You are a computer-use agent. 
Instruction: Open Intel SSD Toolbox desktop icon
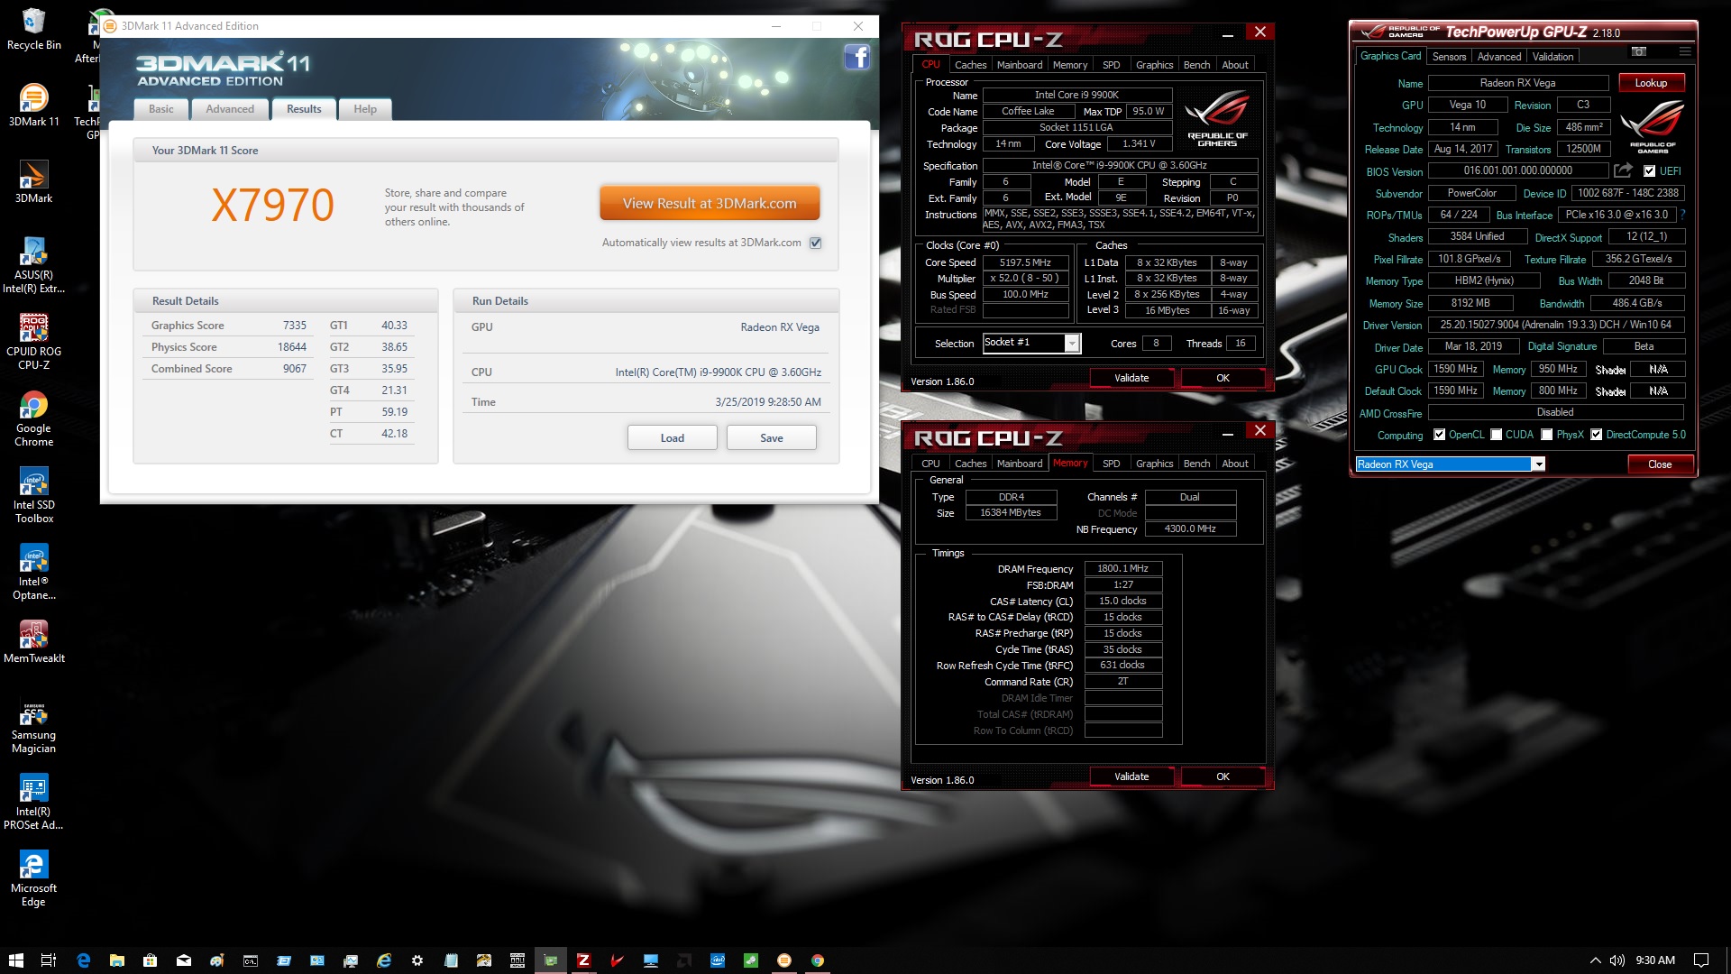(33, 495)
